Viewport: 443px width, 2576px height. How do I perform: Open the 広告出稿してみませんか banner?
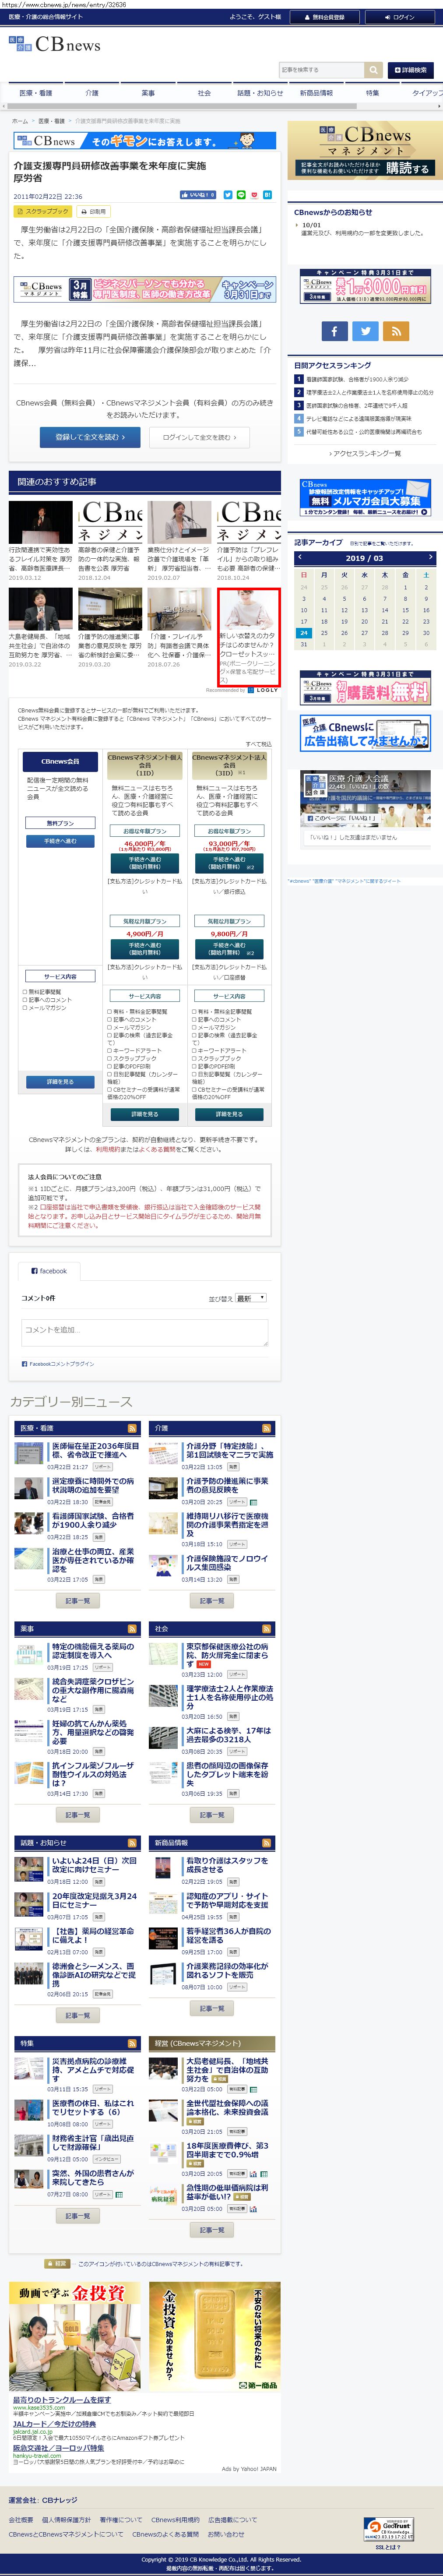point(364,733)
